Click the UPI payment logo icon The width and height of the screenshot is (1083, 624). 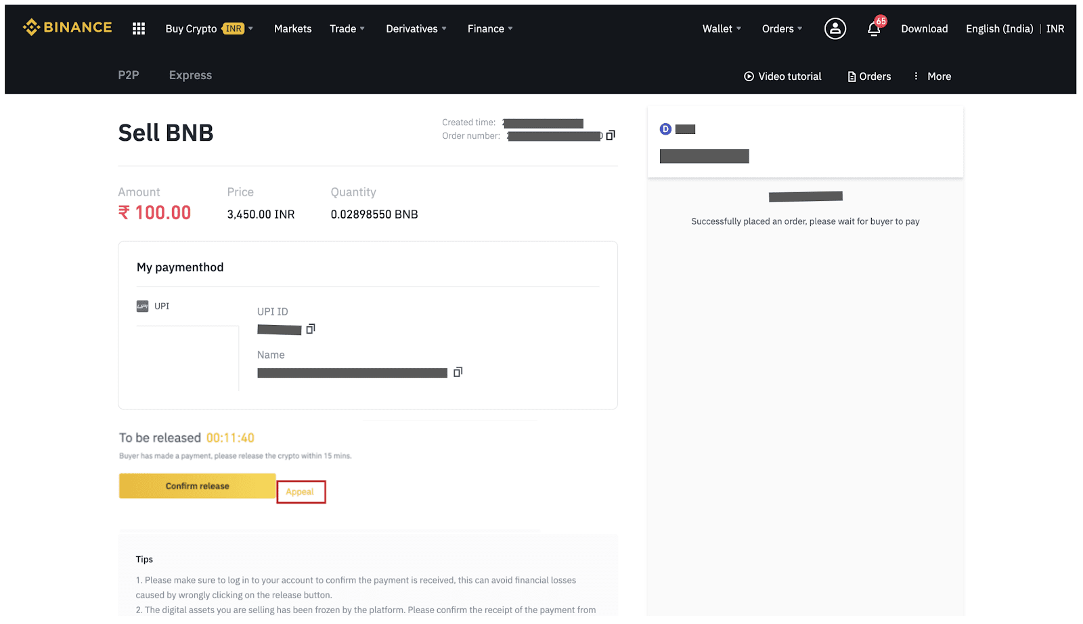[x=142, y=306]
